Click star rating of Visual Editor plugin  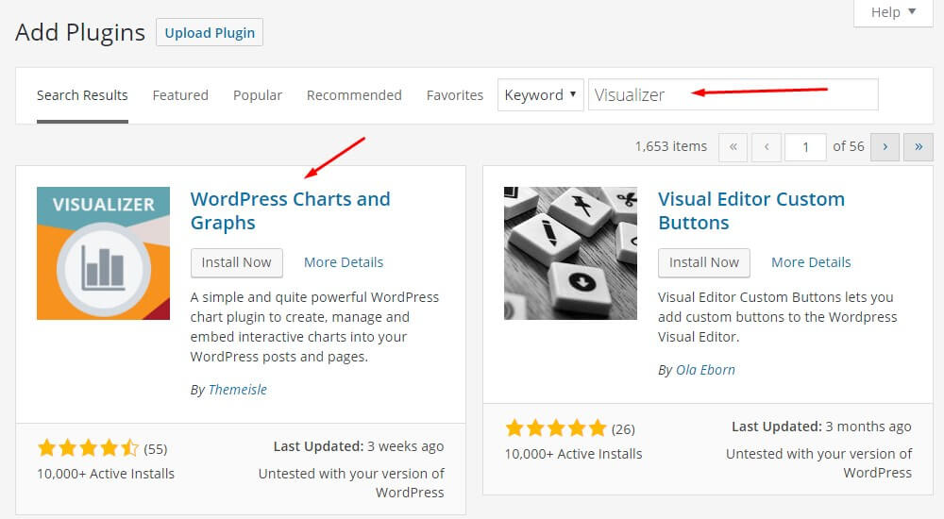[555, 428]
